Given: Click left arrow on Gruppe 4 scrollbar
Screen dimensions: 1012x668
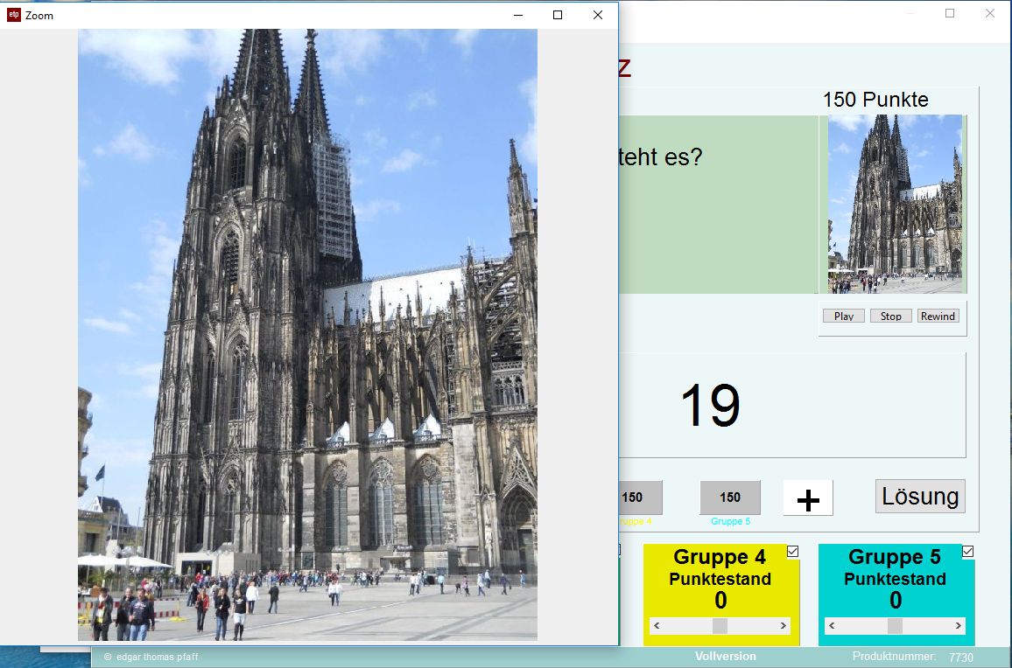Looking at the screenshot, I should (x=657, y=626).
